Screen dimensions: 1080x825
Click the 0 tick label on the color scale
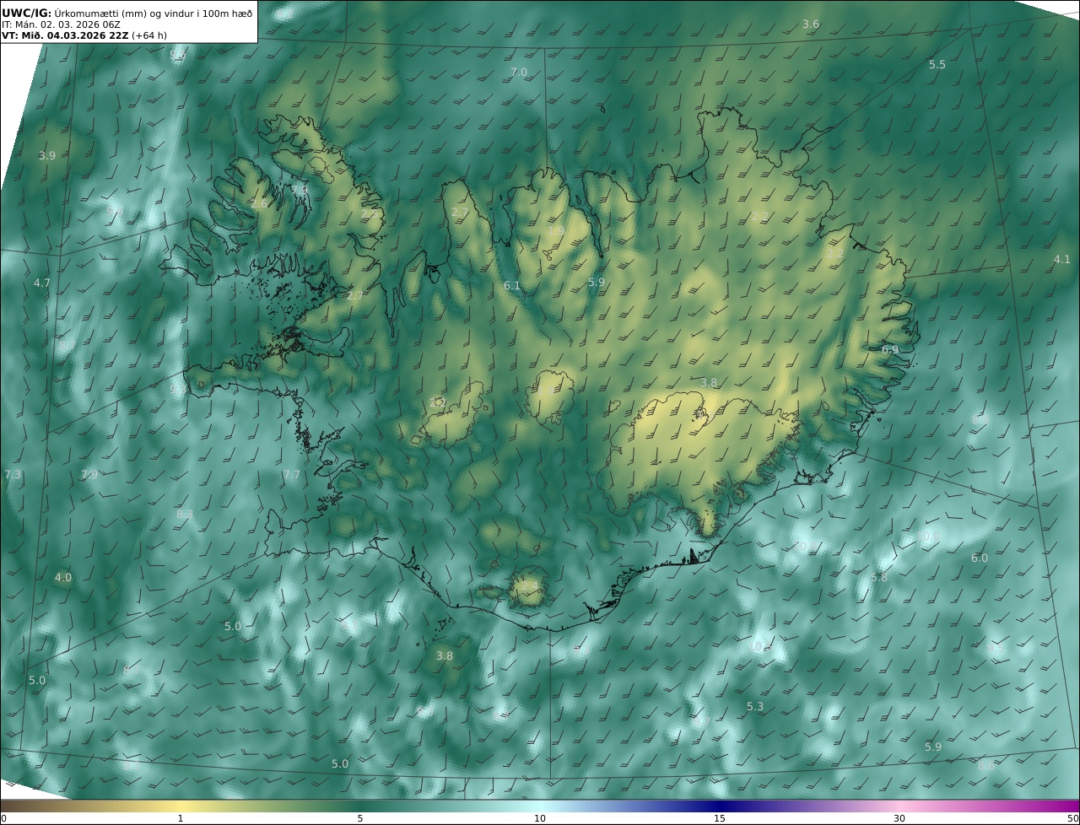tap(3, 818)
